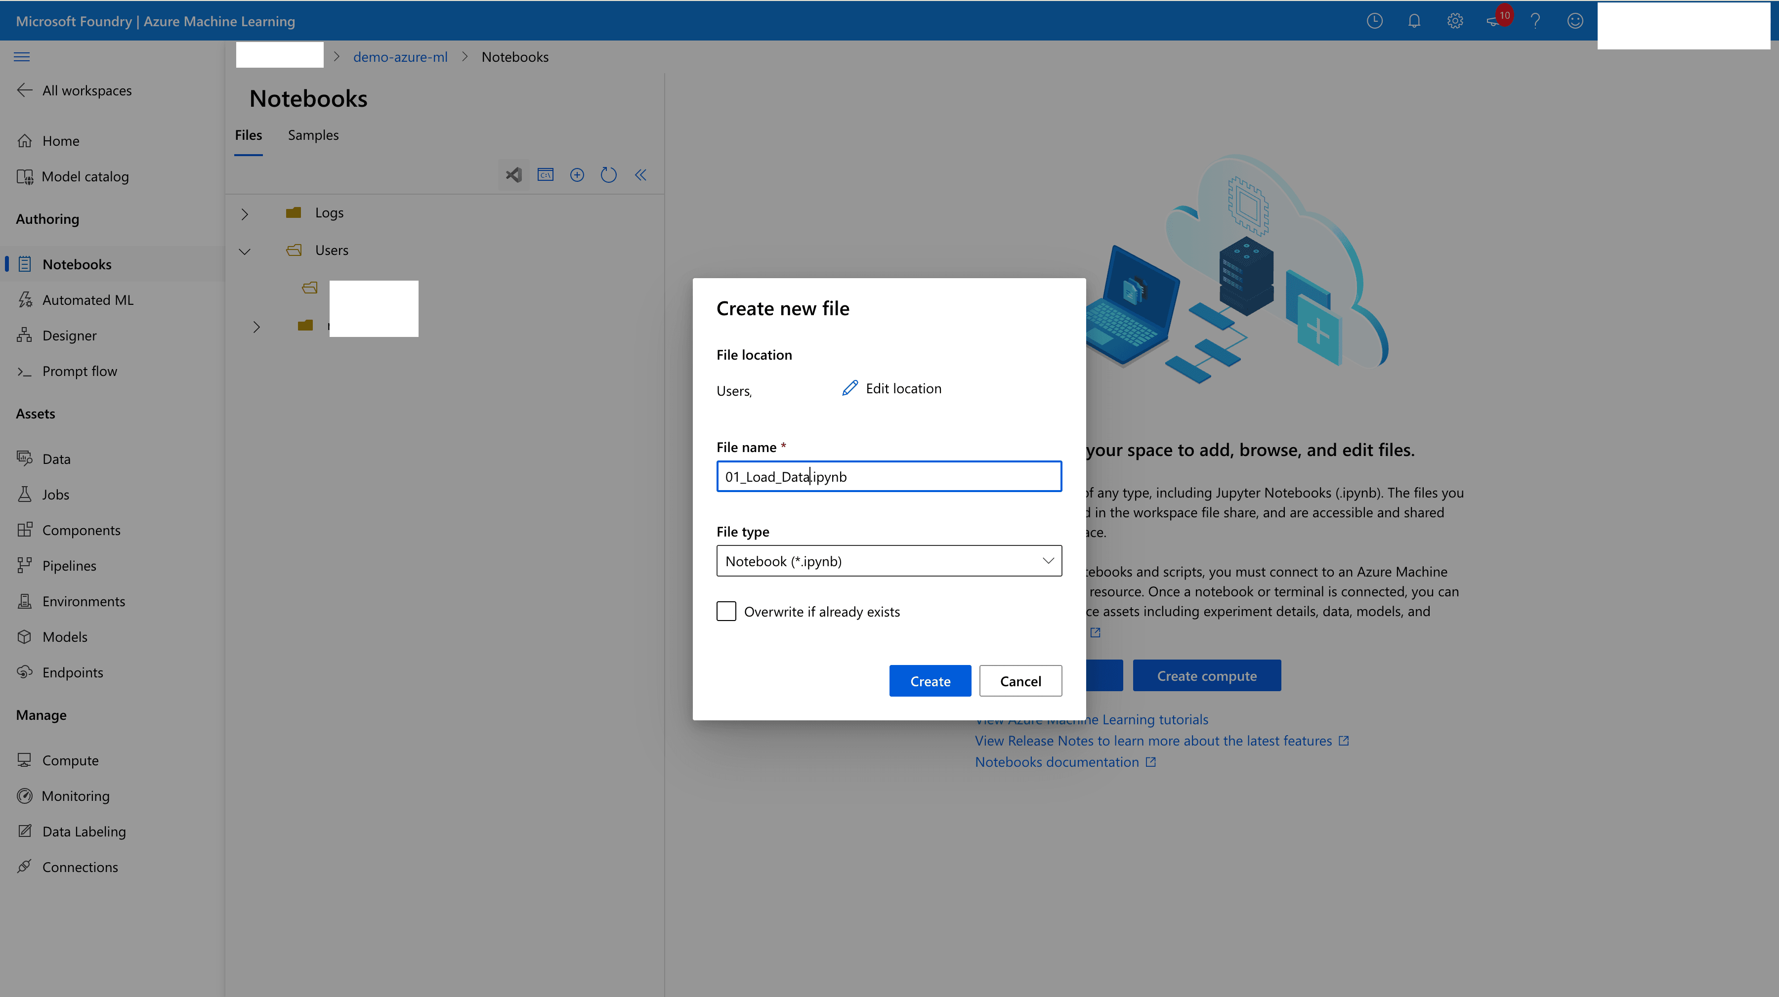Refresh the file explorer
This screenshot has height=997, width=1779.
[x=608, y=175]
